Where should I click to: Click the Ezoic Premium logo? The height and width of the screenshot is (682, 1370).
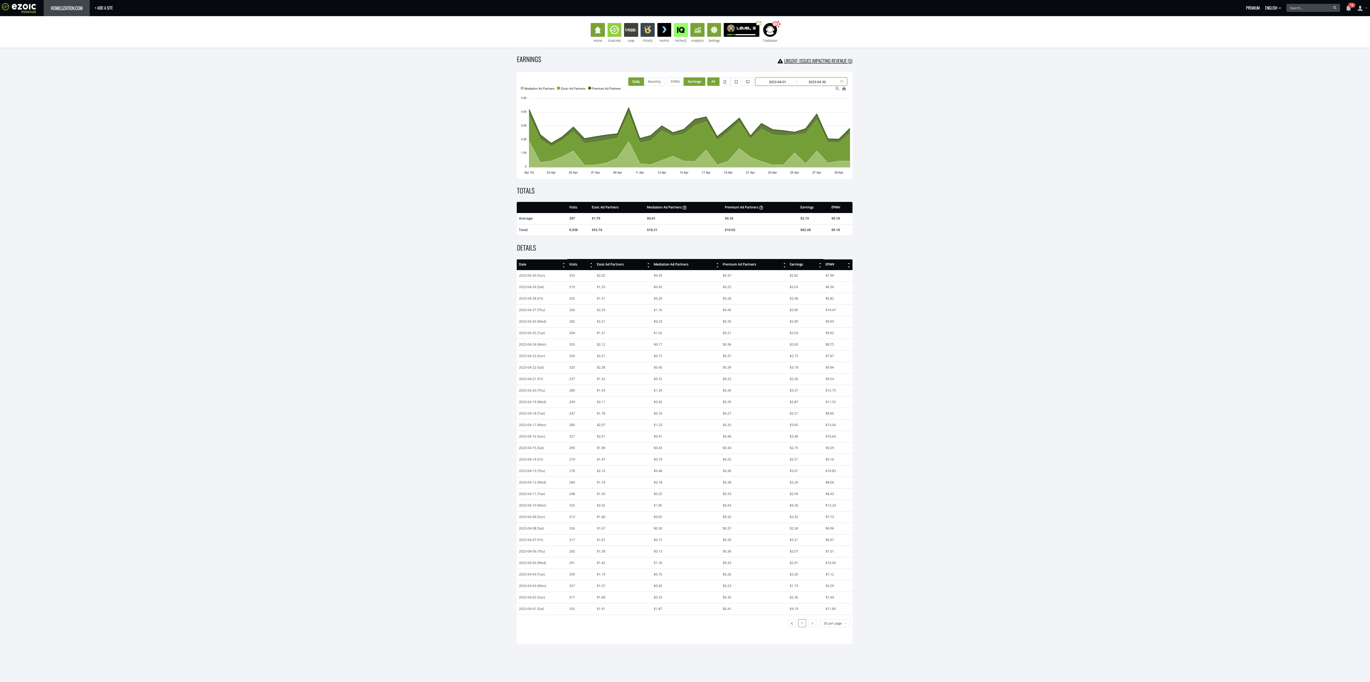(19, 7)
